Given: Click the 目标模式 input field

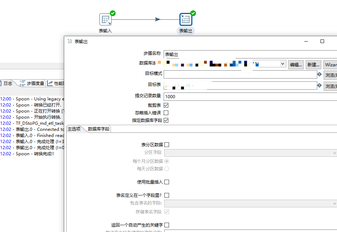Looking at the screenshot, I should tap(240, 75).
